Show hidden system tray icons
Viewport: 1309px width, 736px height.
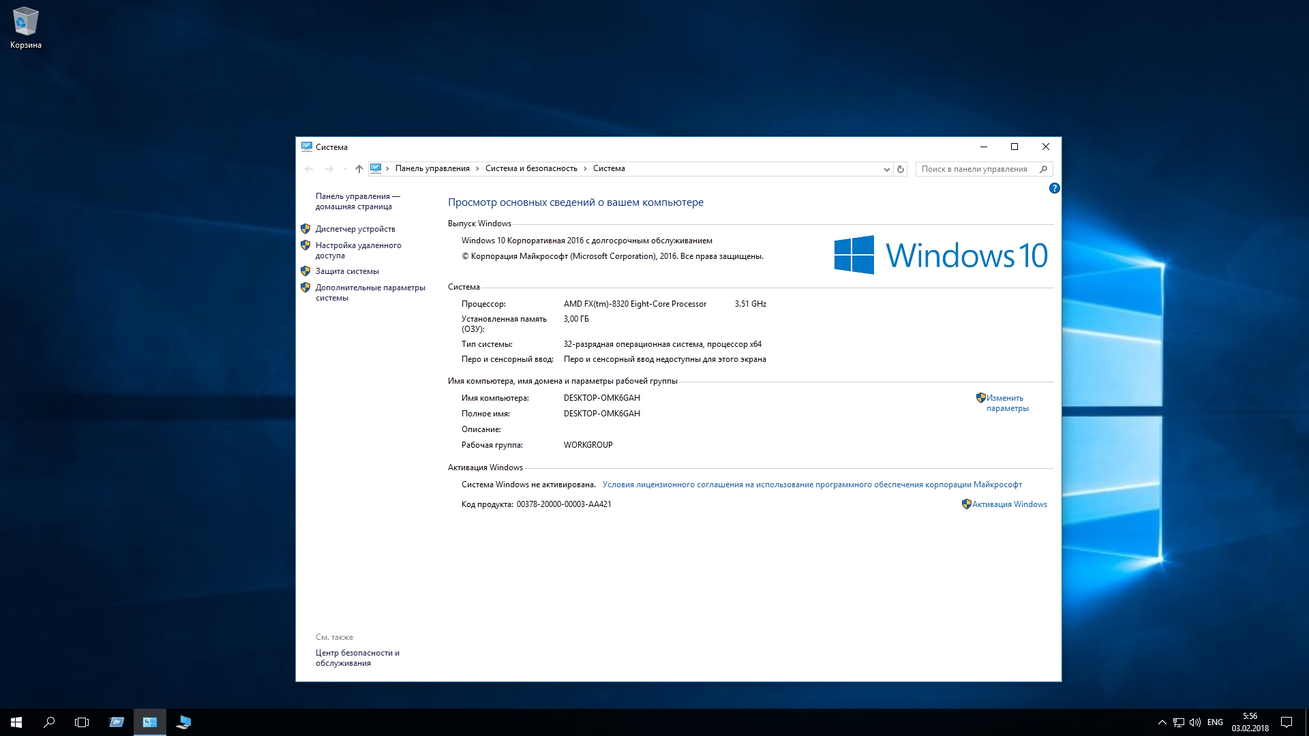pos(1162,722)
